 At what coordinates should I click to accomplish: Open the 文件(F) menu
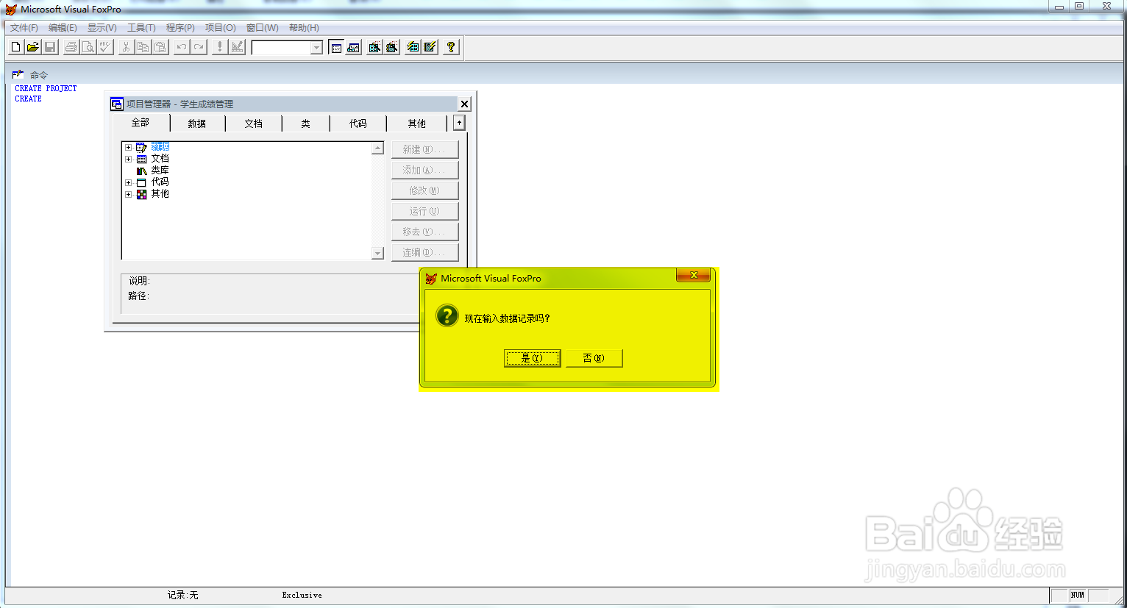tap(24, 28)
